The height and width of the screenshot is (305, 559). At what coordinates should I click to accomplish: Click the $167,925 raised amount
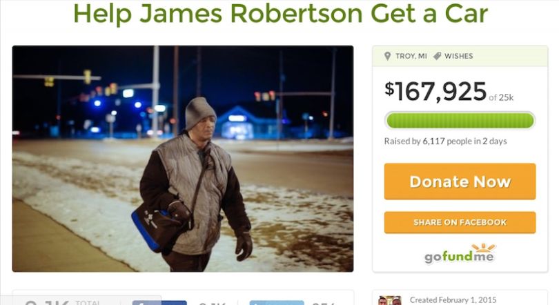coord(435,91)
